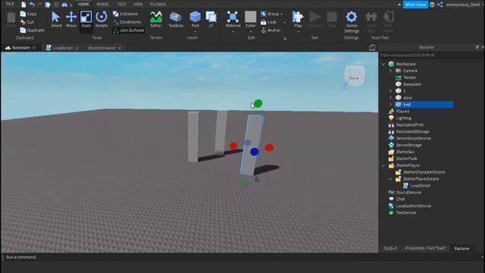
Task: Activate the Move tool
Action: (x=71, y=20)
